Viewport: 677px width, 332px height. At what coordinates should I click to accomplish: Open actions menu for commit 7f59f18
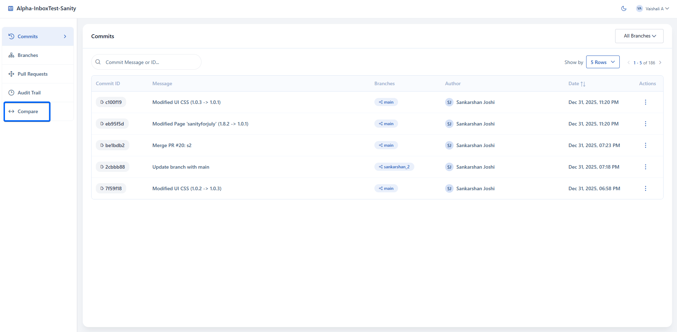646,188
